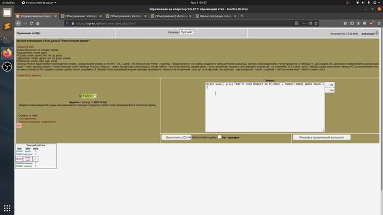Click the Скрыть/Hide link
The width and height of the screenshot is (383, 215).
[25, 47]
